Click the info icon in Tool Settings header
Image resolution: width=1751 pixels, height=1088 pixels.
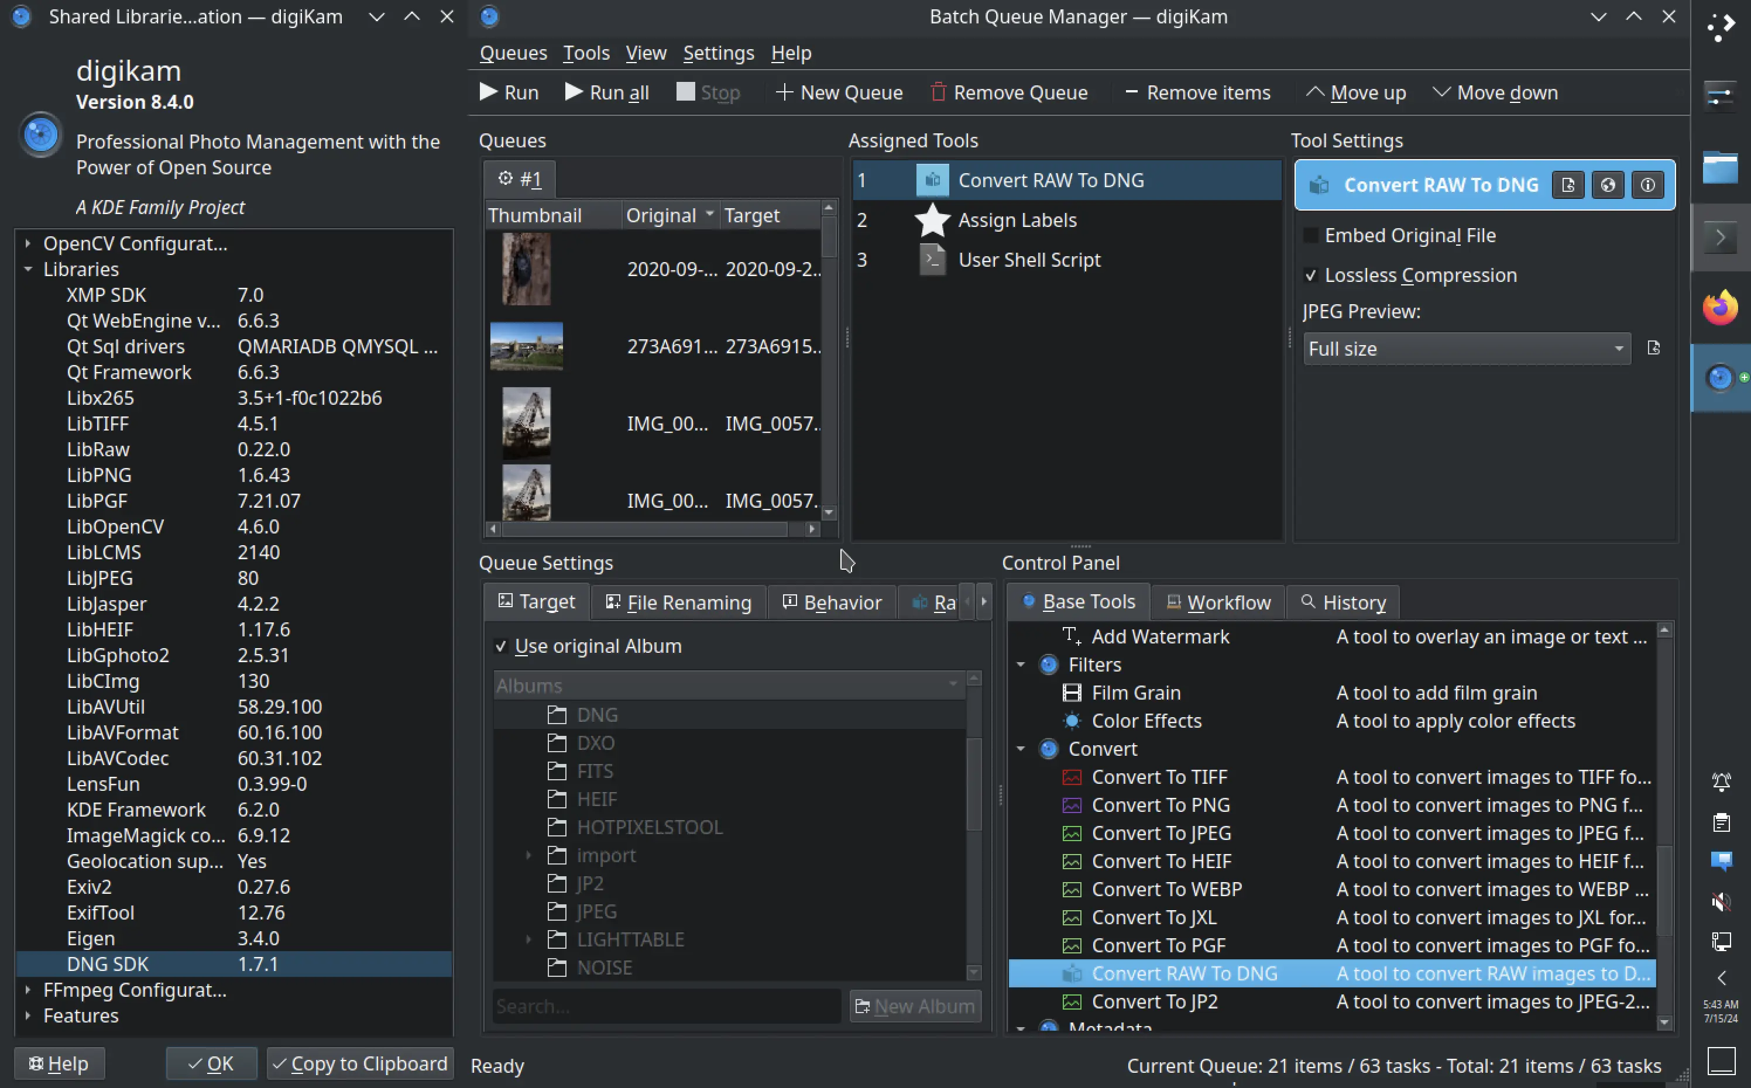(x=1647, y=185)
